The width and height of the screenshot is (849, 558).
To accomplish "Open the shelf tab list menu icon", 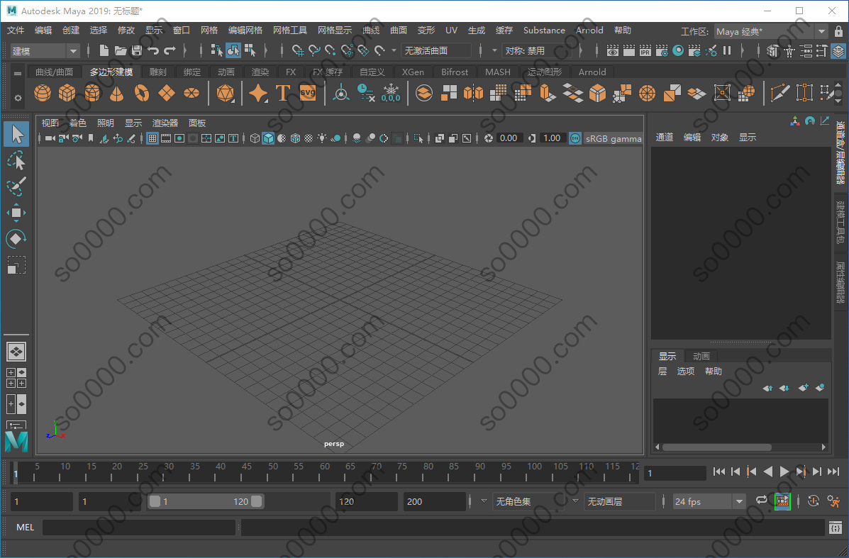I will click(18, 73).
